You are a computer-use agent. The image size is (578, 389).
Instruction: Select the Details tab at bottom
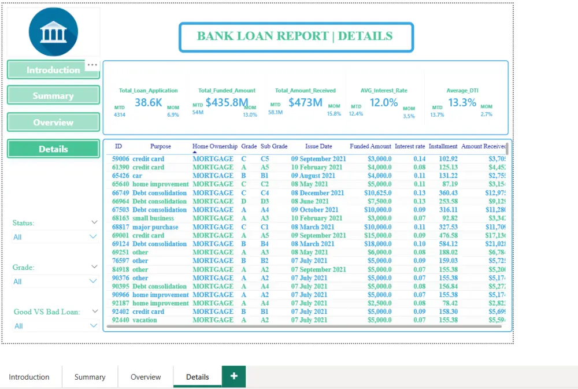[197, 376]
